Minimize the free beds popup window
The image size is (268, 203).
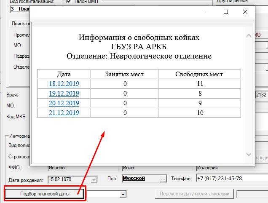(x=207, y=12)
